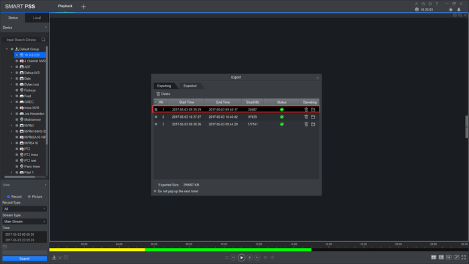
Task: Click the Delete button in Export dialog
Action: click(163, 94)
